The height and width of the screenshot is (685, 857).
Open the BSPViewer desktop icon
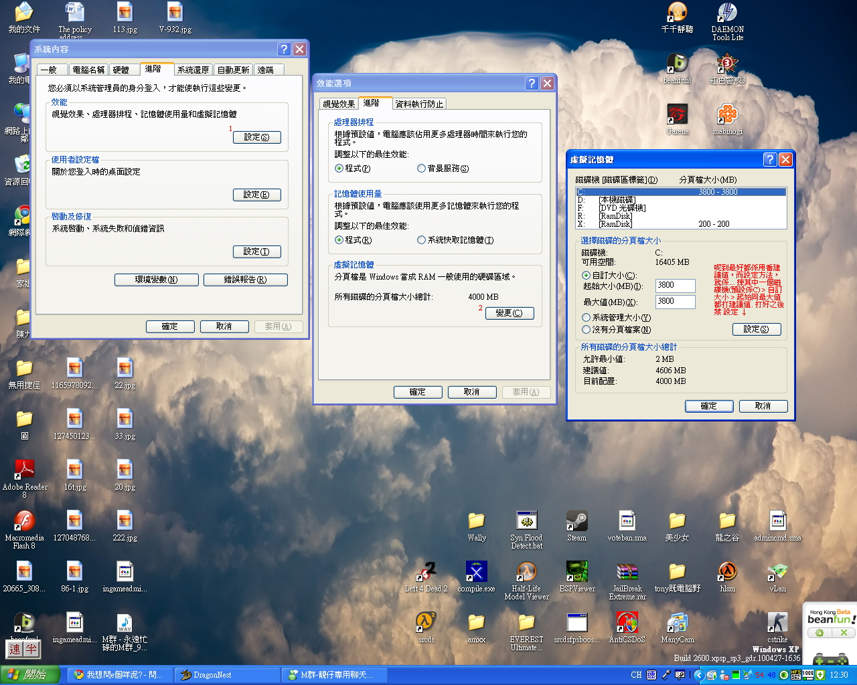576,573
